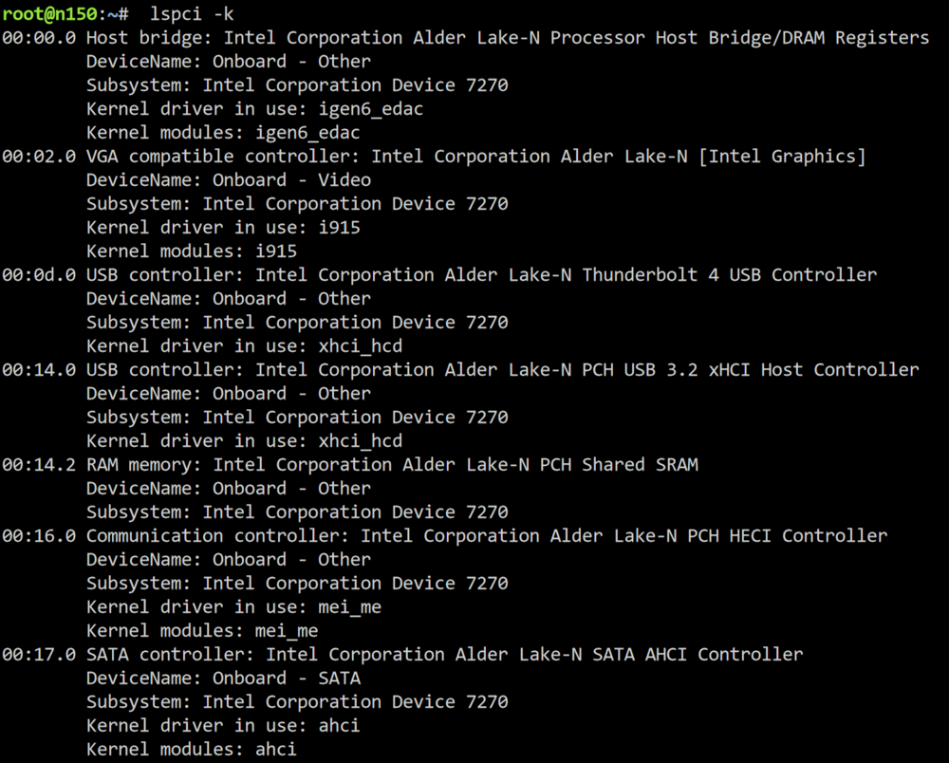
Task: Click the DeviceName Onboard - Video line
Action: pos(228,180)
